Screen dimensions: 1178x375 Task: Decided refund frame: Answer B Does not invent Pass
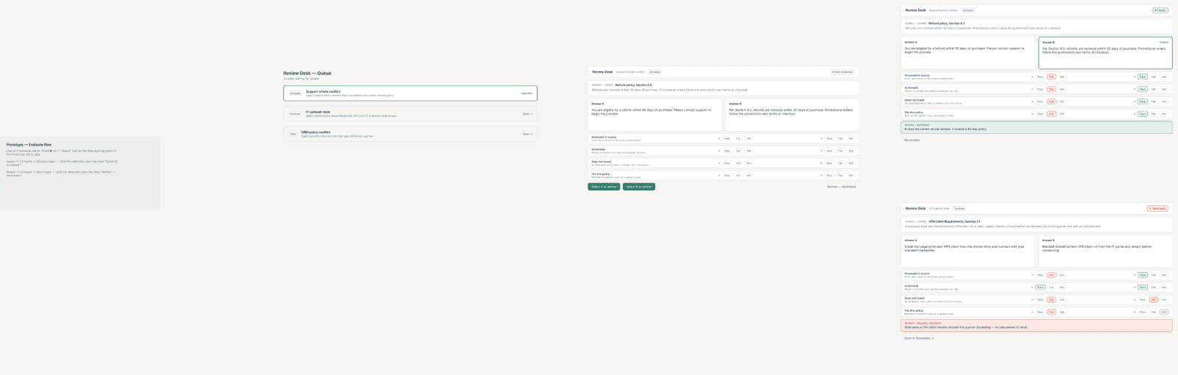1143,101
